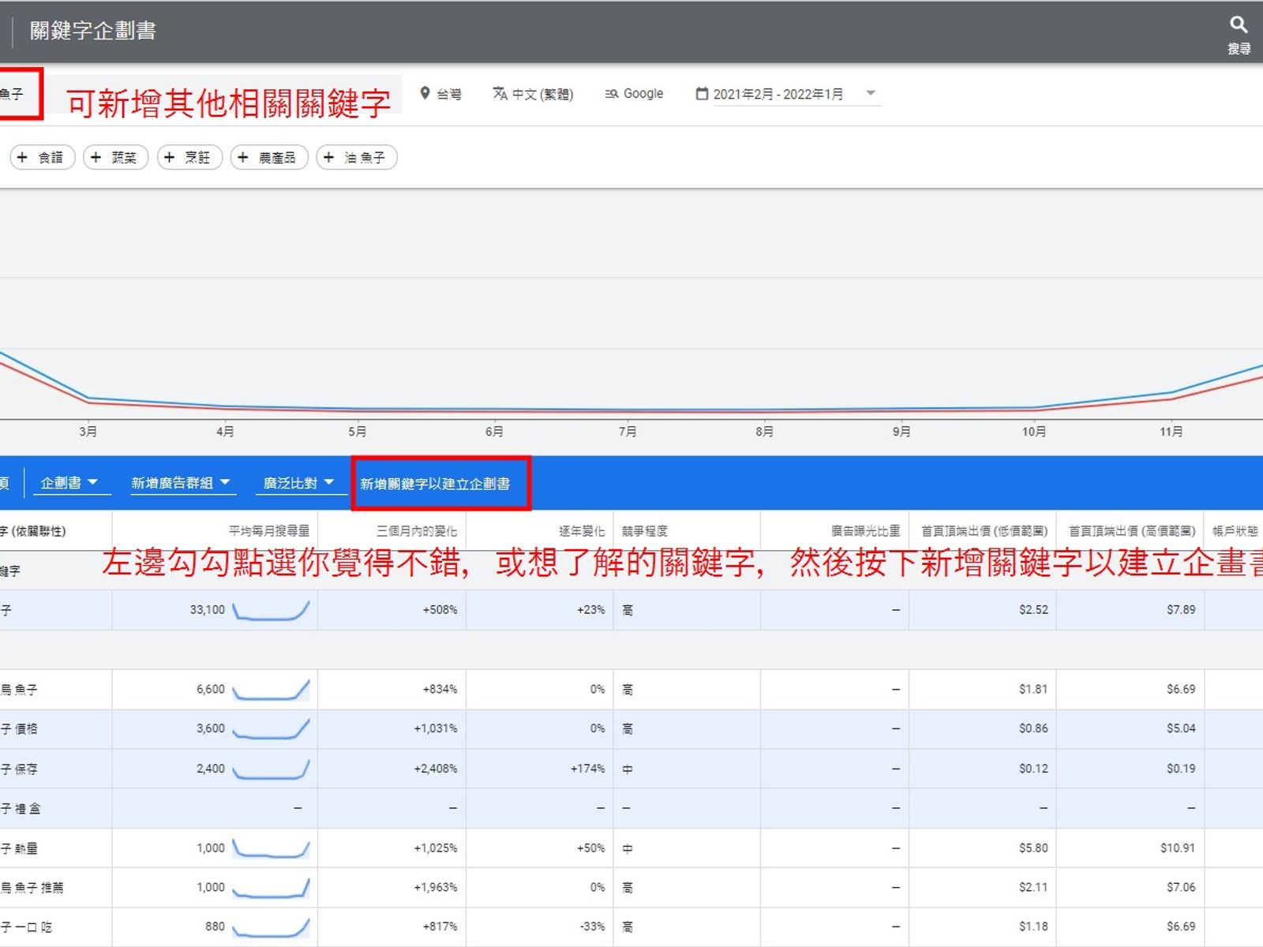Click the trend sparkline beside 33,100
The image size is (1263, 947).
click(x=271, y=611)
